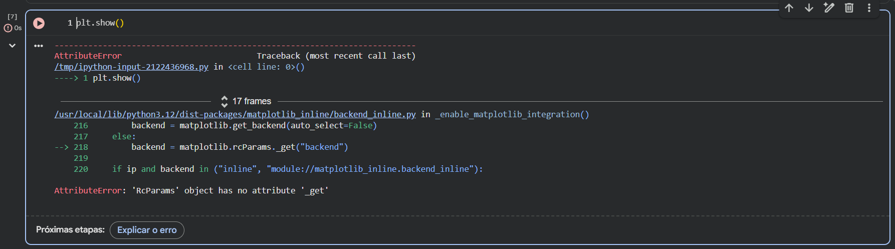Open the AI edit sparkle-pencil tool
This screenshot has width=895, height=249.
click(829, 8)
